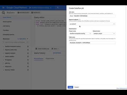Image resolution: width=127 pixels, height=95 pixels.
Task: Click the Job name input field
Action: [92, 16]
